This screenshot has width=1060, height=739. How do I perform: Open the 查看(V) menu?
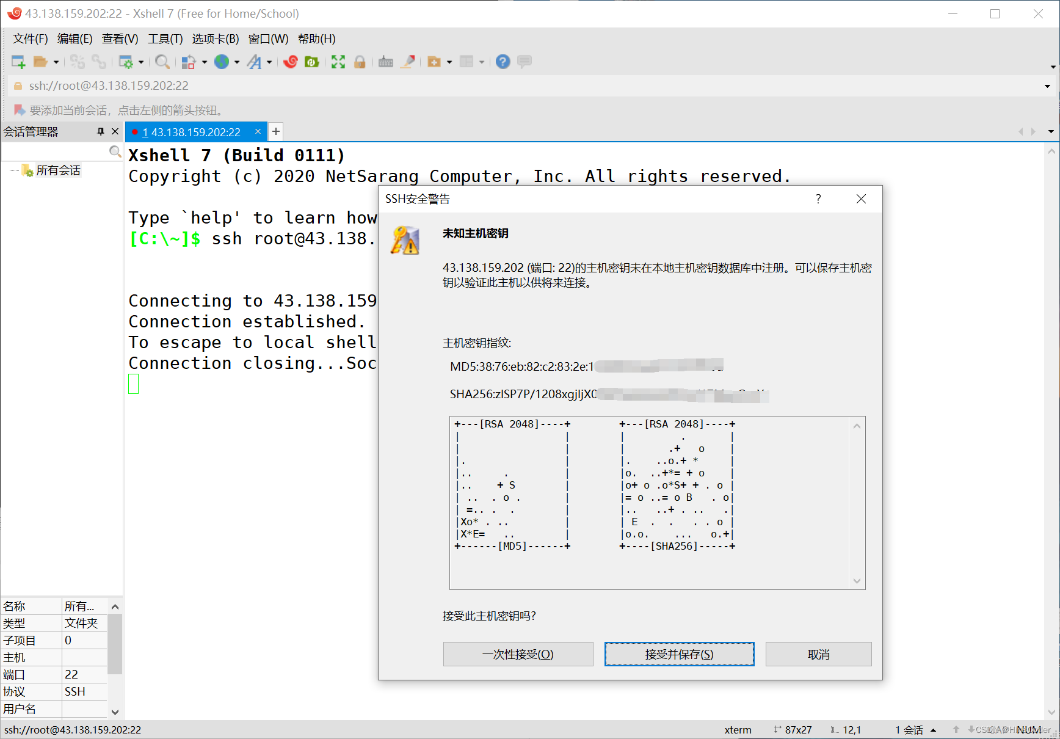120,39
